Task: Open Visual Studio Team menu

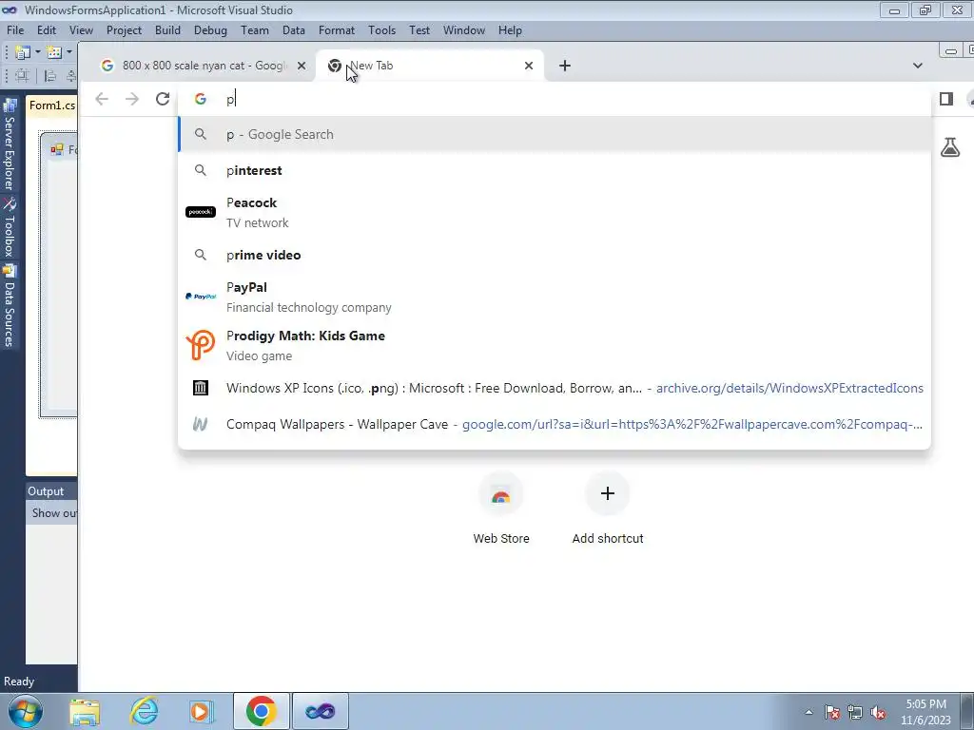Action: pos(255,29)
